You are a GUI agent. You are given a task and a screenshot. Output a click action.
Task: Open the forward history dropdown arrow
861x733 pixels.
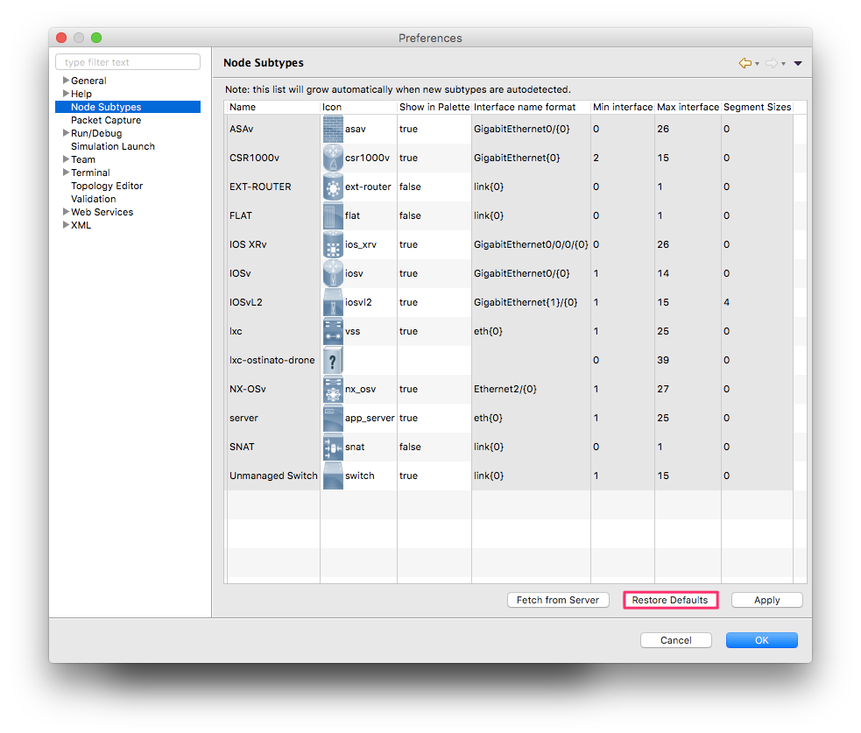pos(784,64)
